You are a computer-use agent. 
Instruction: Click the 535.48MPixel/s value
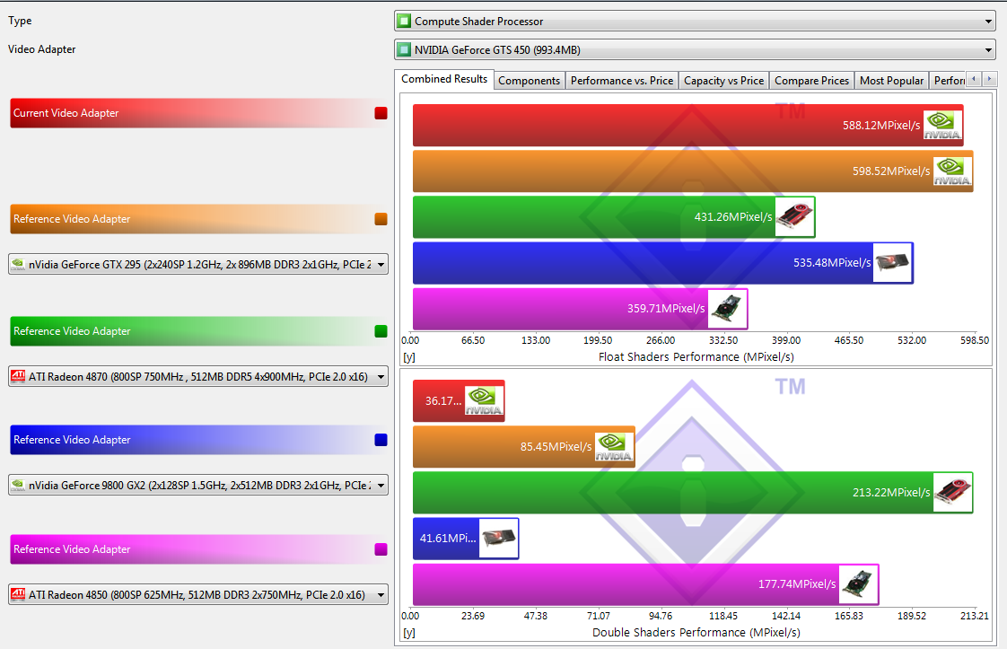[x=832, y=263]
